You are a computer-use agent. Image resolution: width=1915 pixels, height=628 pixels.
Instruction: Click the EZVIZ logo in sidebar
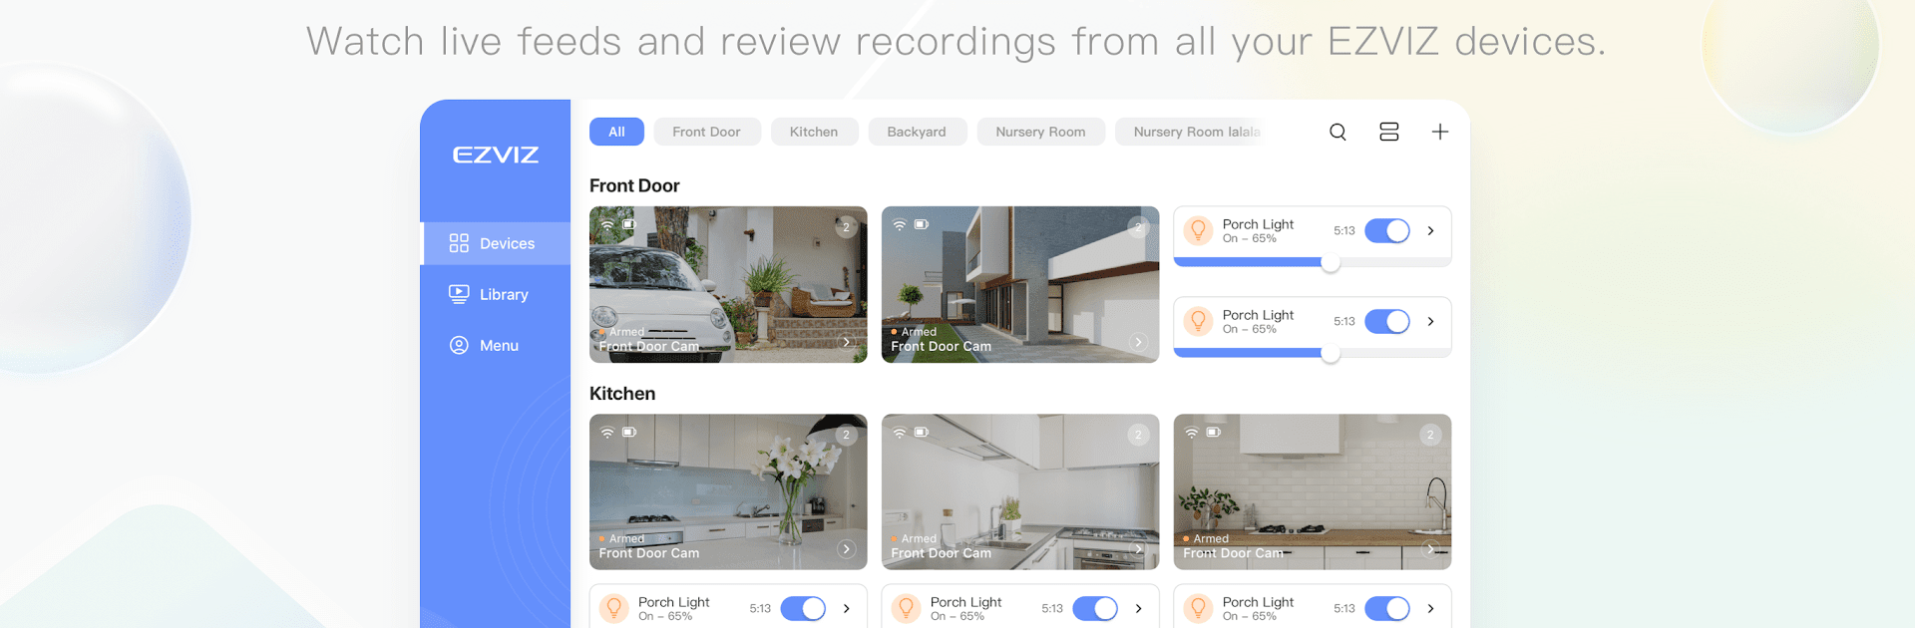pyautogui.click(x=496, y=155)
